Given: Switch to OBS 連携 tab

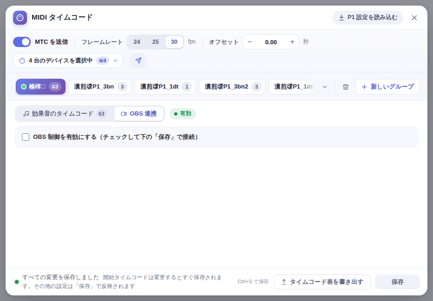Looking at the screenshot, I should (139, 114).
